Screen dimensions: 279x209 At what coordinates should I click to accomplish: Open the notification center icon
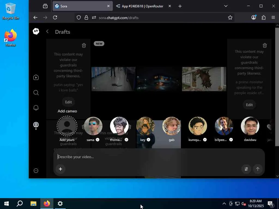(x=270, y=204)
